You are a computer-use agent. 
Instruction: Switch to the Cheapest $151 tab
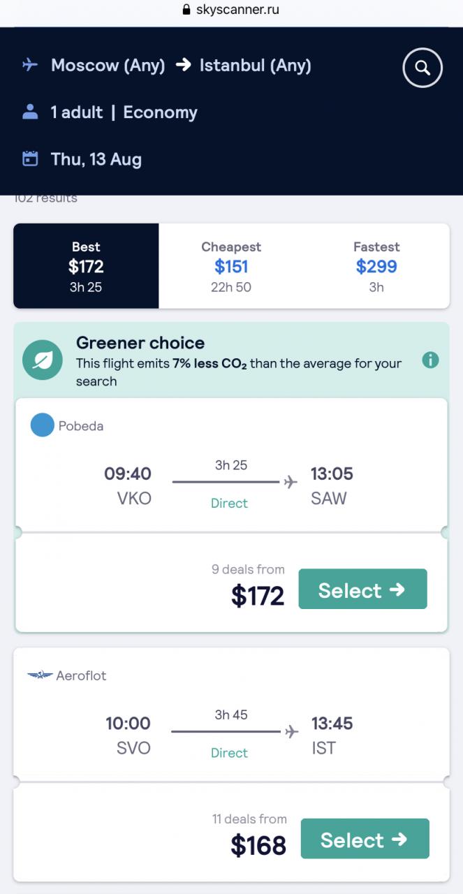point(231,266)
